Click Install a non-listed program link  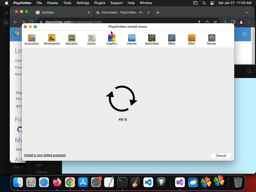tap(45, 155)
